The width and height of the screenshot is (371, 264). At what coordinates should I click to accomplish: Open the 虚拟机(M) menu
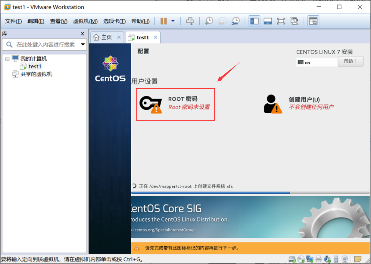(x=85, y=21)
